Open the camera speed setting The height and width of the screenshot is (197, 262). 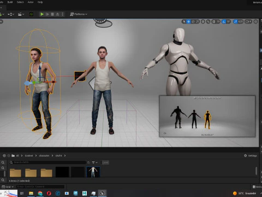pyautogui.click(x=248, y=22)
